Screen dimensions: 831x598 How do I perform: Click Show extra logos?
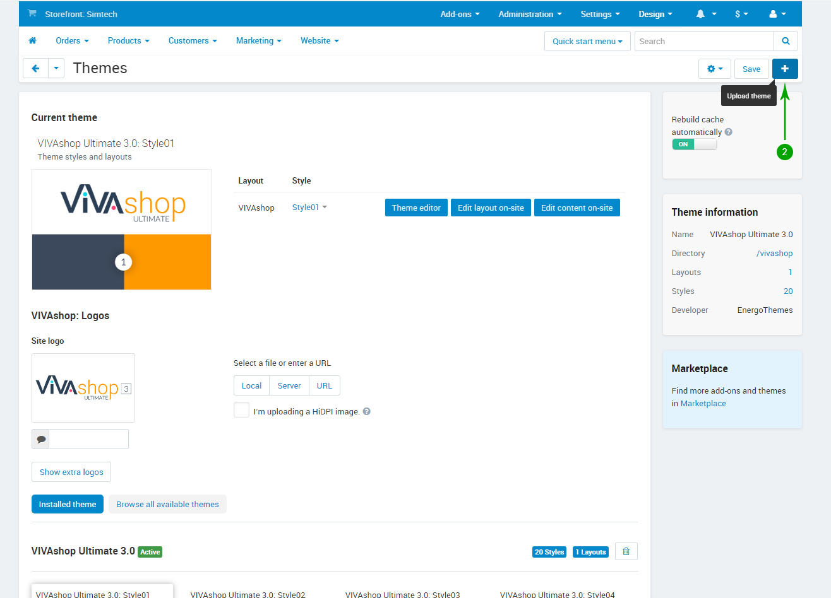point(71,472)
